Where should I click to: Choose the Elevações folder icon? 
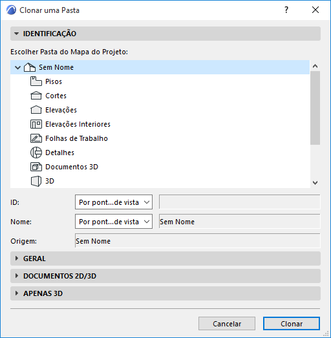[36, 110]
